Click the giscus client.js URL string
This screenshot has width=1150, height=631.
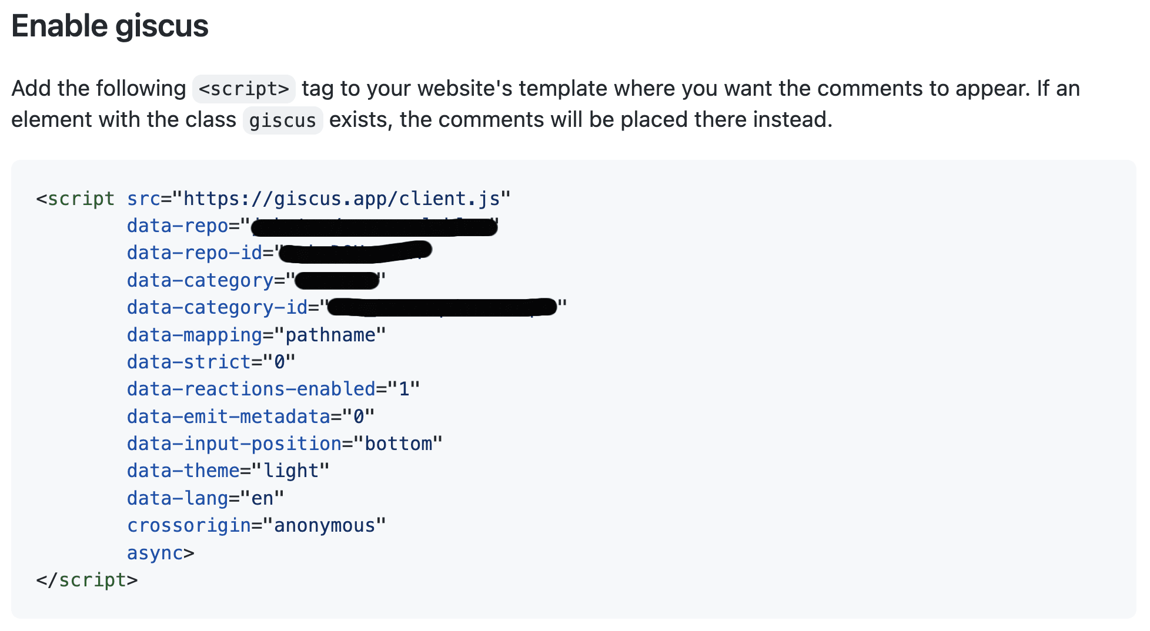[342, 199]
